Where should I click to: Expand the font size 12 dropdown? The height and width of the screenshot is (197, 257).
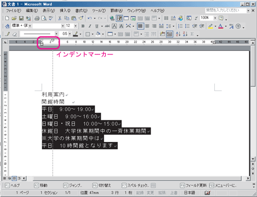click(x=76, y=26)
